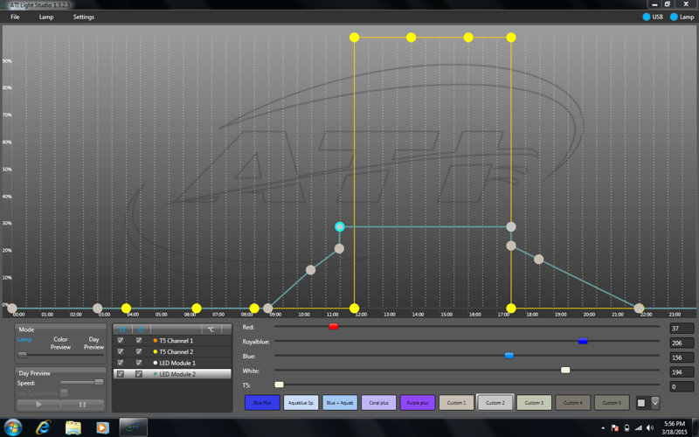Click the Red slider handle
Screen dimensions: 699x437
click(333, 326)
